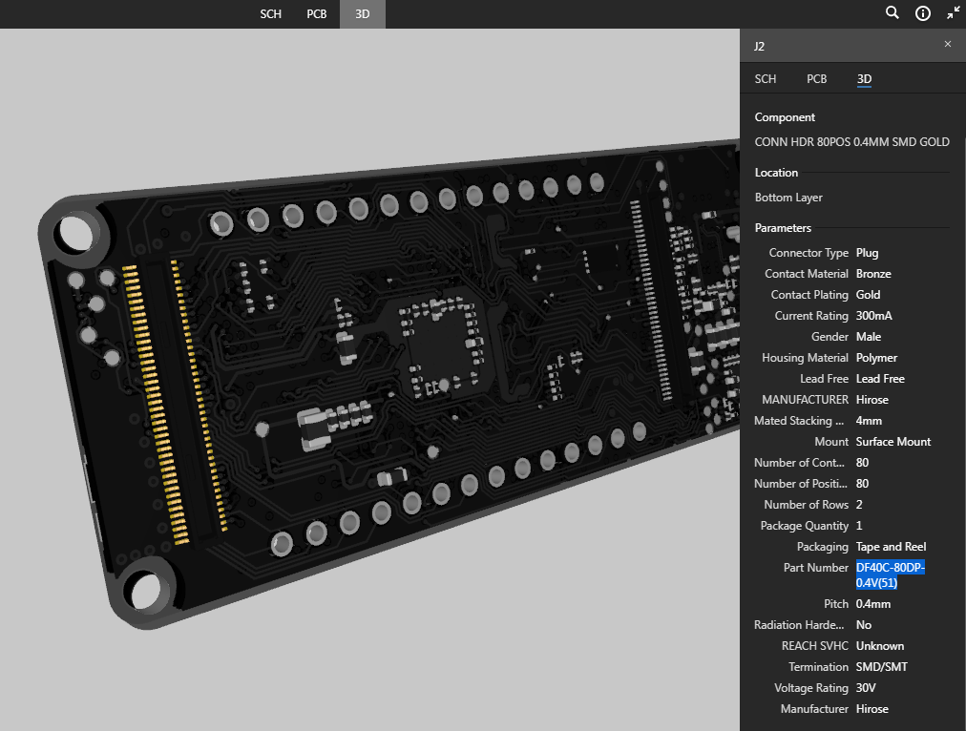966x731 pixels.
Task: Select the Package Quantity value 1
Action: [859, 525]
